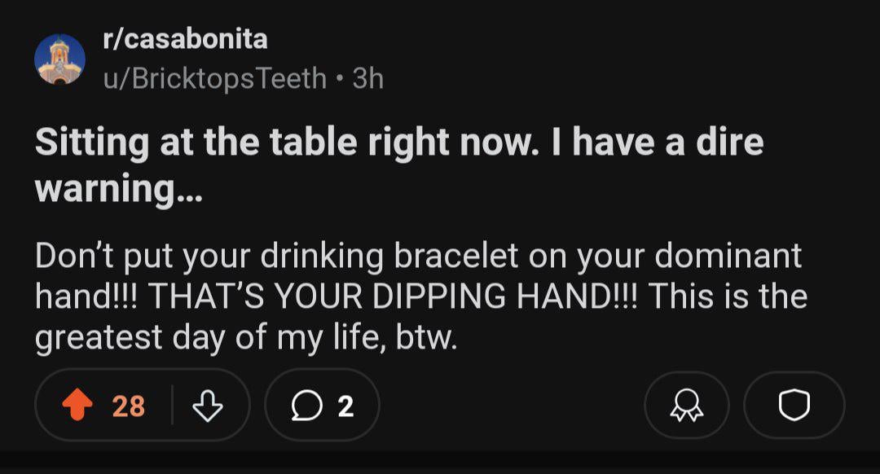Click the 3h post timestamp

[367, 79]
